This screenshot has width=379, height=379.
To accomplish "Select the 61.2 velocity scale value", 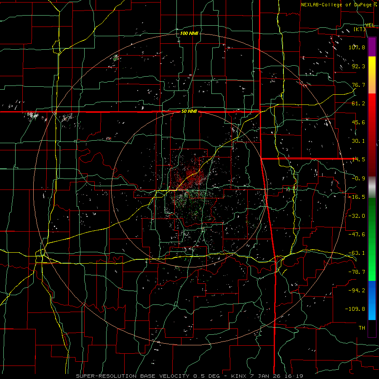I will click(358, 104).
